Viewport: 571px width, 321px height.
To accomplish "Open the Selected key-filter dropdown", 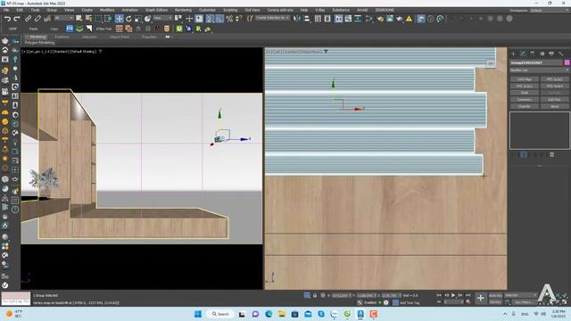I will [521, 295].
